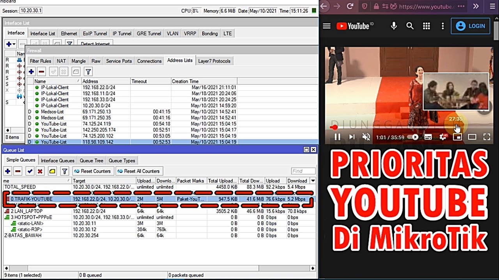Open the Queue Tree tab
The width and height of the screenshot is (499, 280).
coord(92,161)
